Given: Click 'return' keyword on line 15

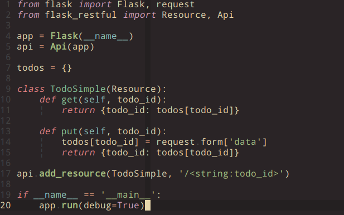Looking at the screenshot, I should coord(78,153).
